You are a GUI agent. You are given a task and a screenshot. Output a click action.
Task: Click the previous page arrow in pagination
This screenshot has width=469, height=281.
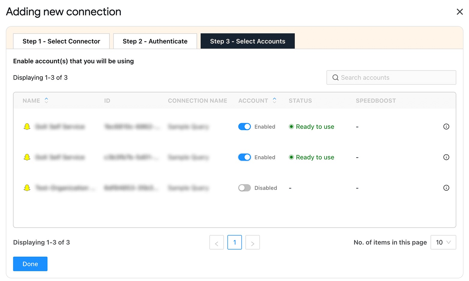(216, 242)
